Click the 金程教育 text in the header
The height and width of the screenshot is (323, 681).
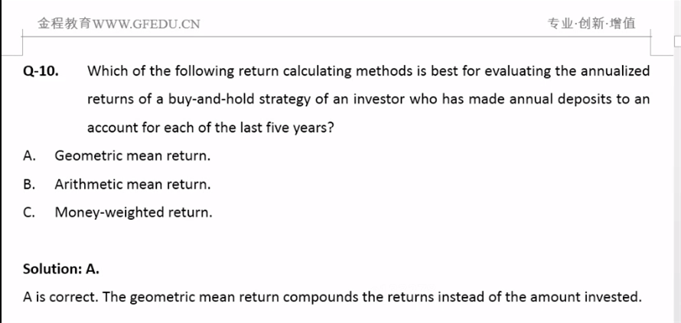64,24
